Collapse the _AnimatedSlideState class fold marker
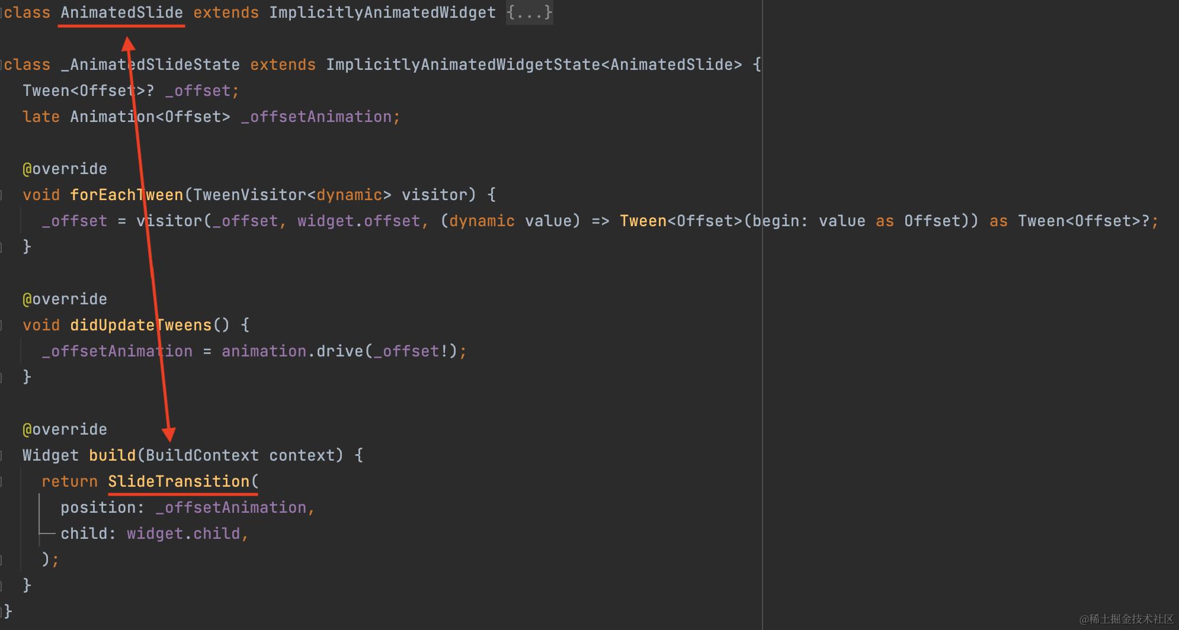Image resolution: width=1179 pixels, height=630 pixels. pos(2,65)
